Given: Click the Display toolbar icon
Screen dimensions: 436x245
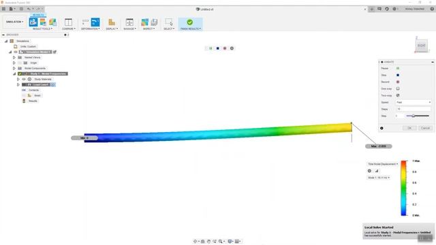Looking at the screenshot, I should tap(112, 22).
